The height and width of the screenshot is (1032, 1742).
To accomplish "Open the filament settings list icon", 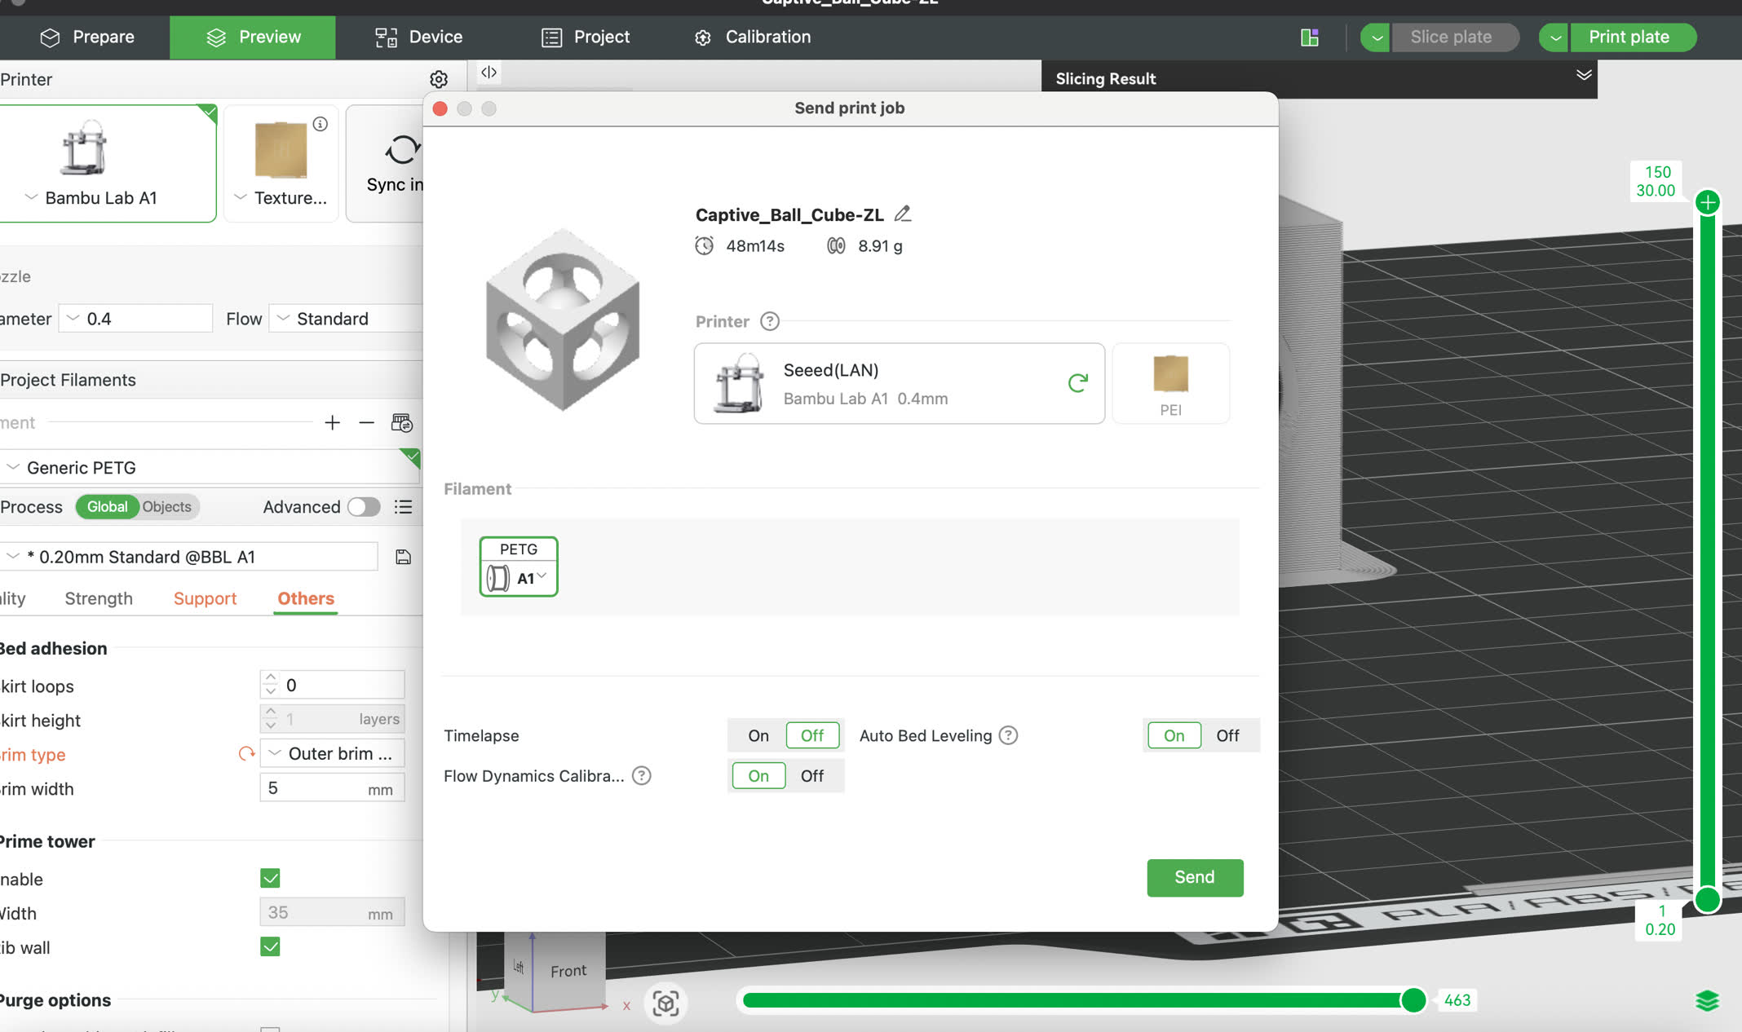I will pyautogui.click(x=402, y=422).
